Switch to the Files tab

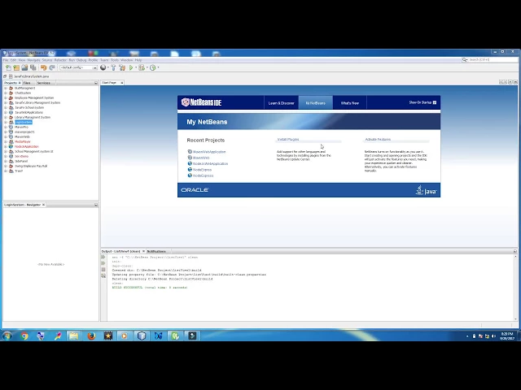point(27,83)
